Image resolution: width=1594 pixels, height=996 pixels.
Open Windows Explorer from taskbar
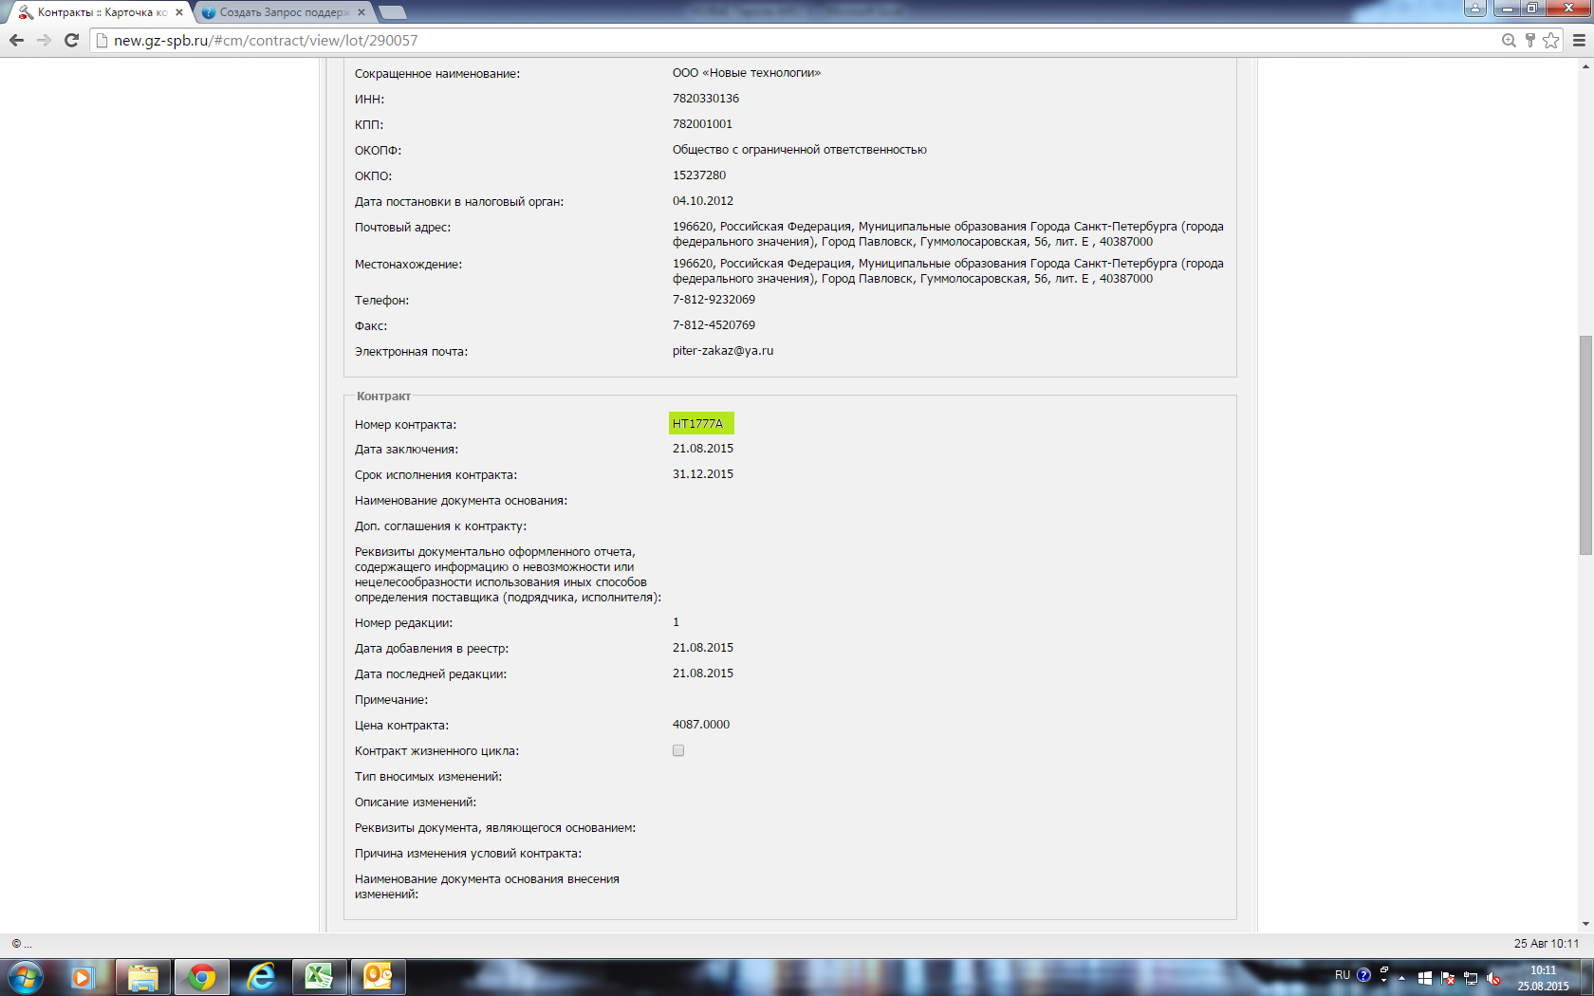142,977
